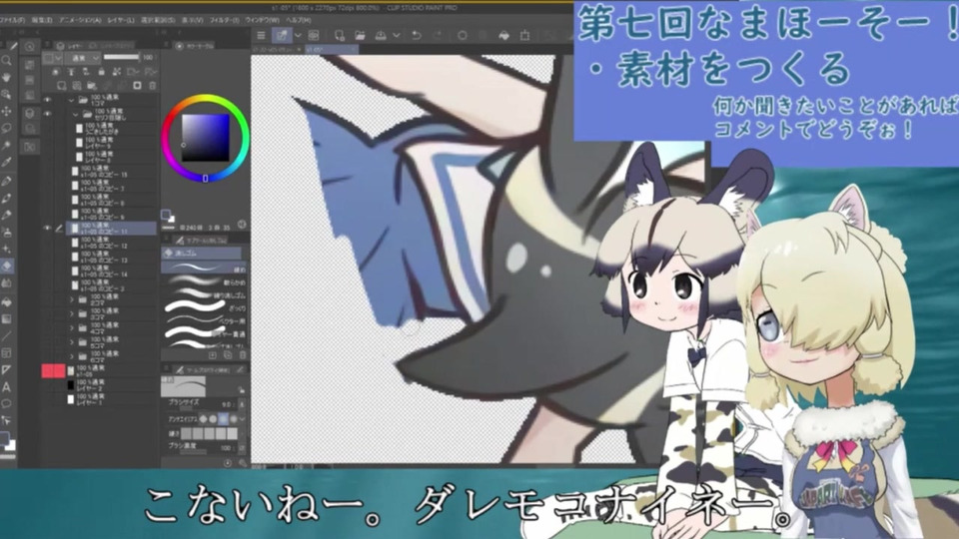Expand the 5コマ layer folder
This screenshot has width=959, height=539.
point(72,341)
